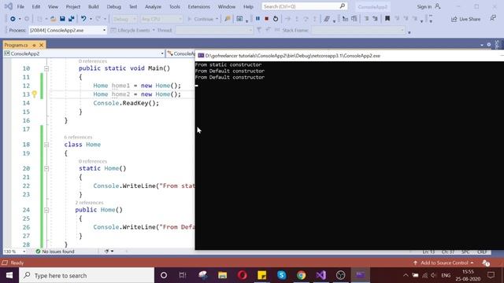
Task: Click the Cortana circle icon
Action: [164, 275]
